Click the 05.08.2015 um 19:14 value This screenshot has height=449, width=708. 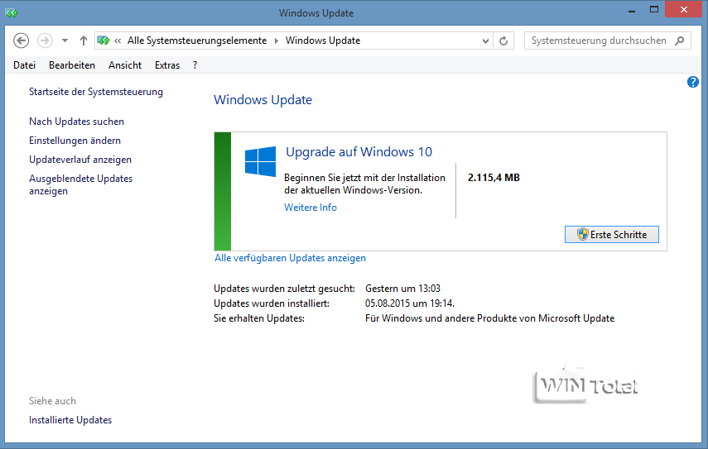click(410, 303)
